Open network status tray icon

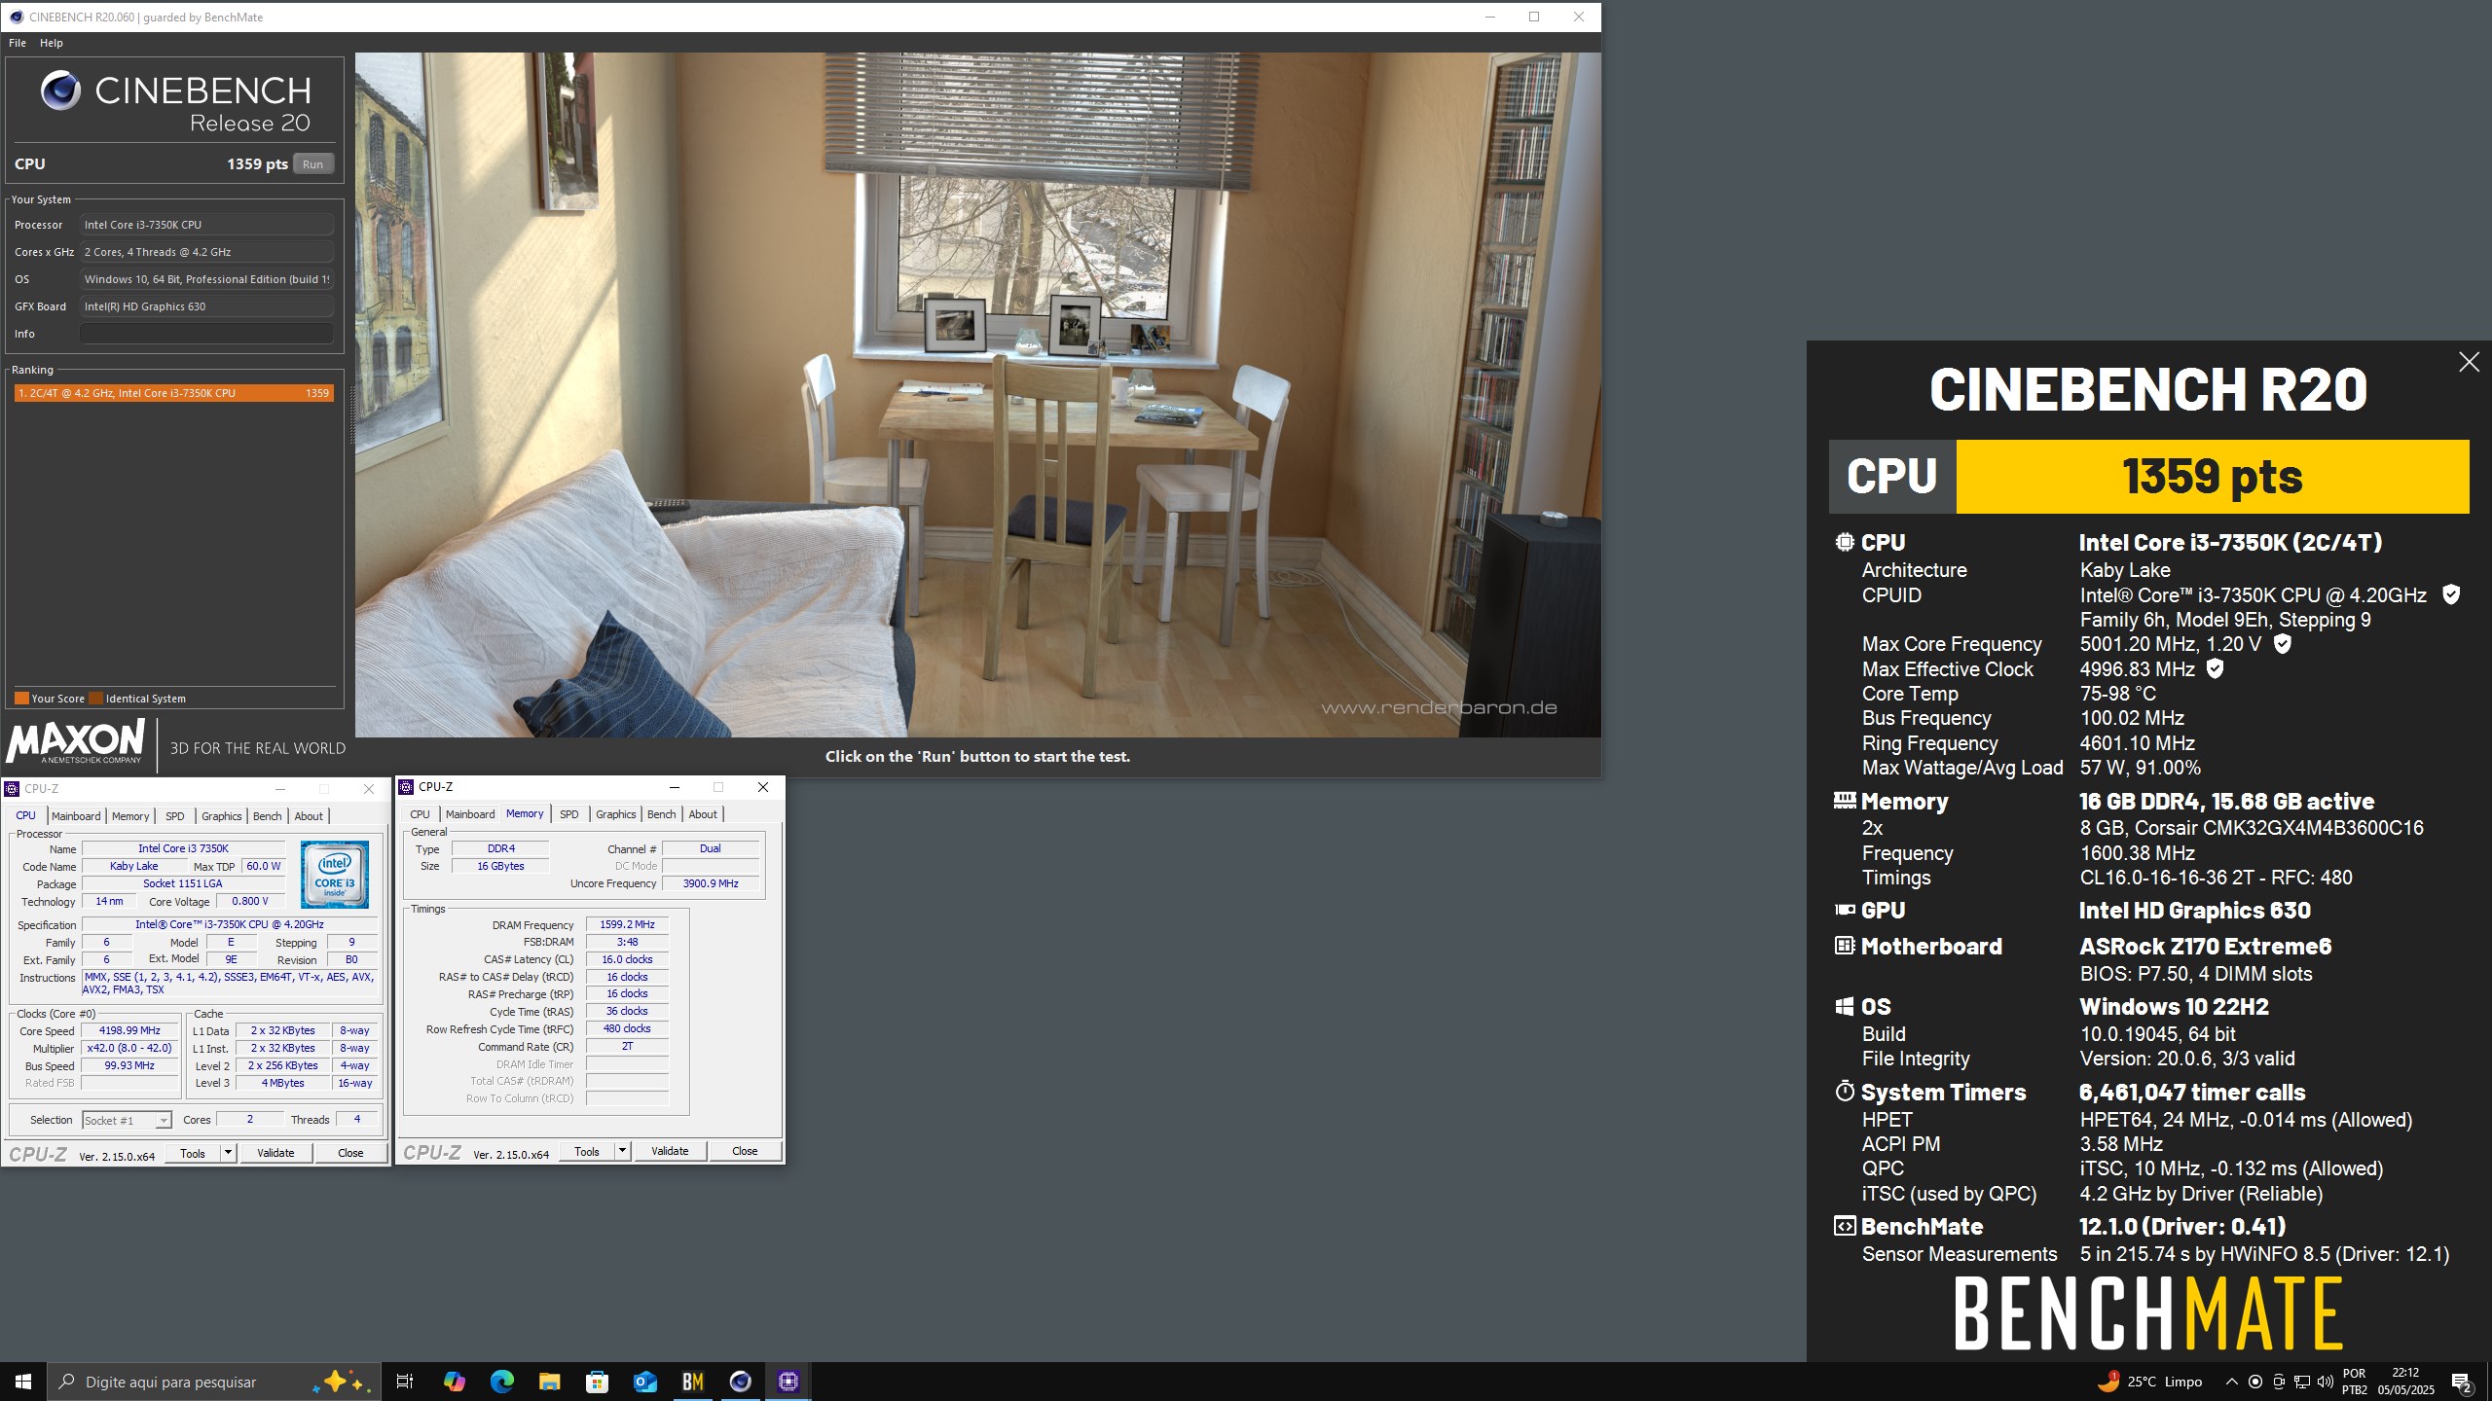(2302, 1382)
